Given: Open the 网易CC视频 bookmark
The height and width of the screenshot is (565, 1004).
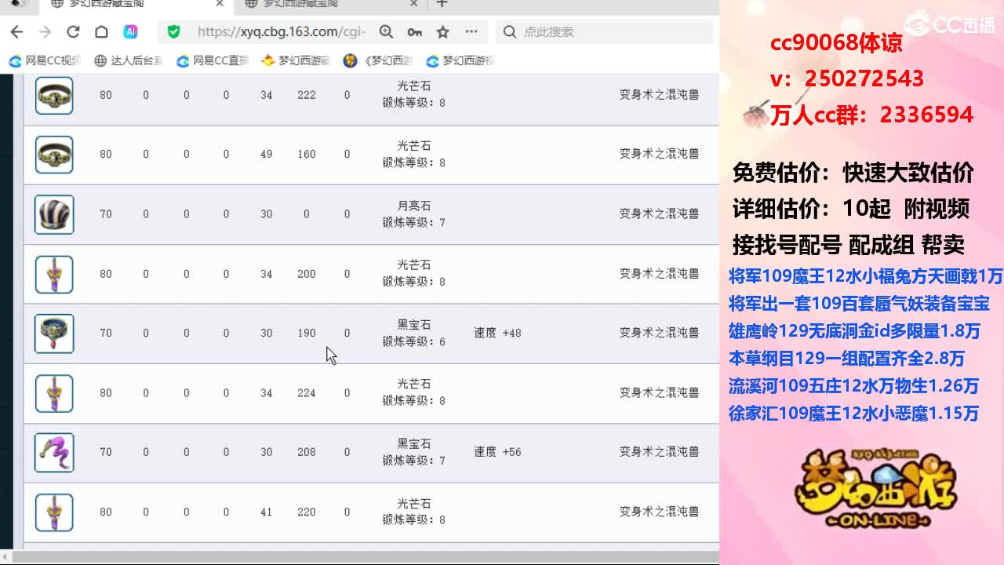Looking at the screenshot, I should tap(45, 60).
